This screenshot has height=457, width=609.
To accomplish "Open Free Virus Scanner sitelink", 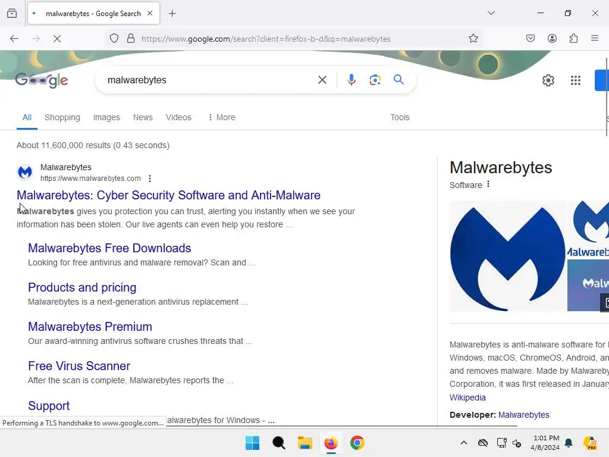I will [79, 366].
